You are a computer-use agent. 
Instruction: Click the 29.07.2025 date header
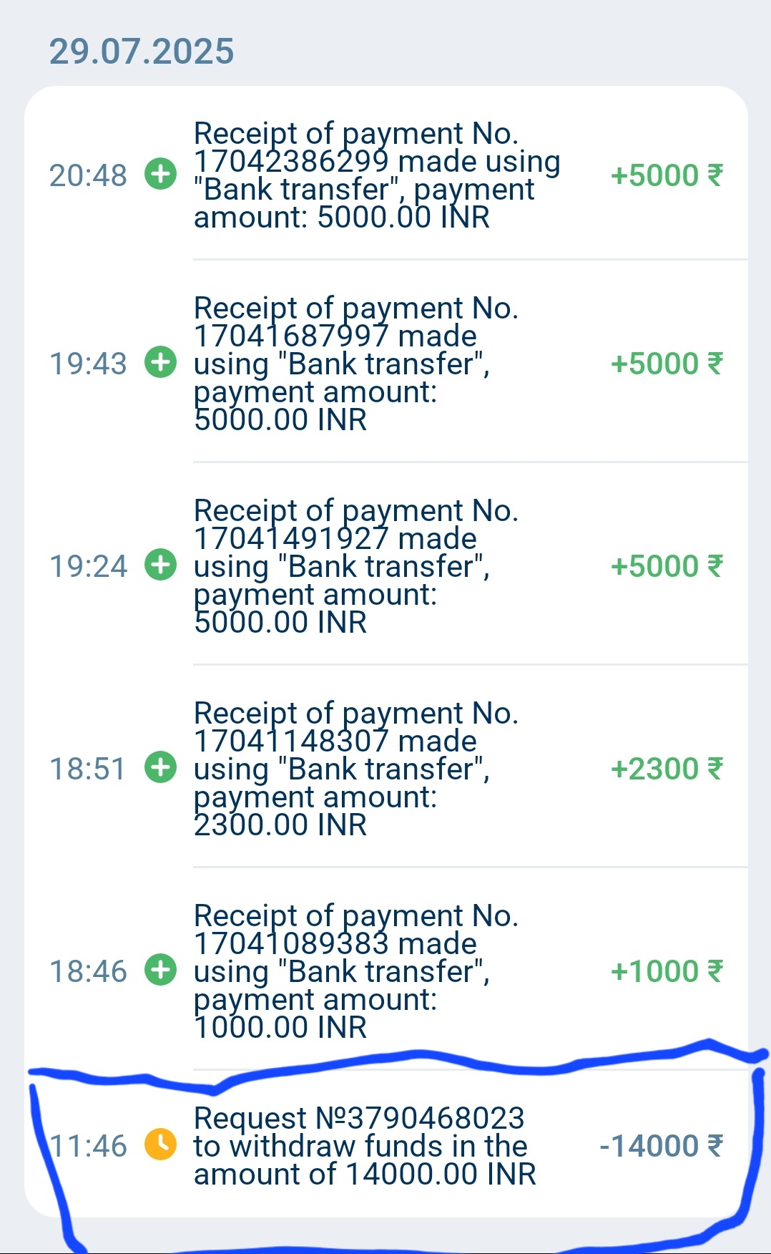pos(142,52)
